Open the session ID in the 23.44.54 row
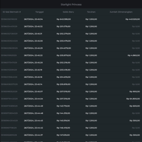Screen dimensions: 142x142 (x=9, y=99)
